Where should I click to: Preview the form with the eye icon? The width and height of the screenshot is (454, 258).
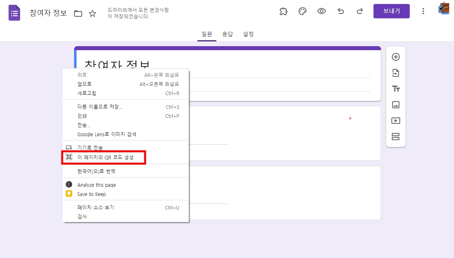click(x=321, y=11)
